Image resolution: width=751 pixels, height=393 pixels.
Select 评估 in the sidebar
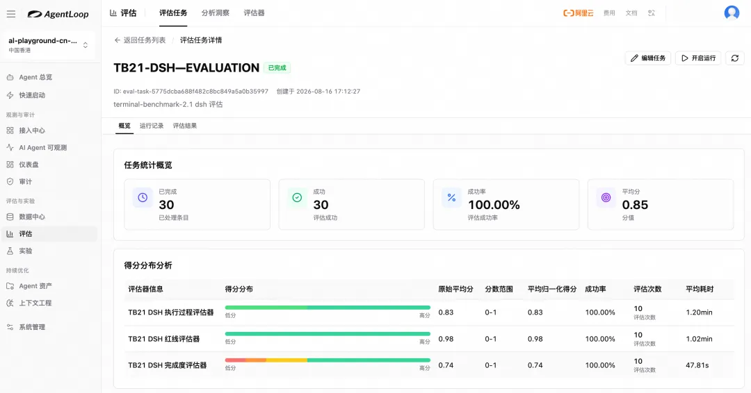[50, 234]
